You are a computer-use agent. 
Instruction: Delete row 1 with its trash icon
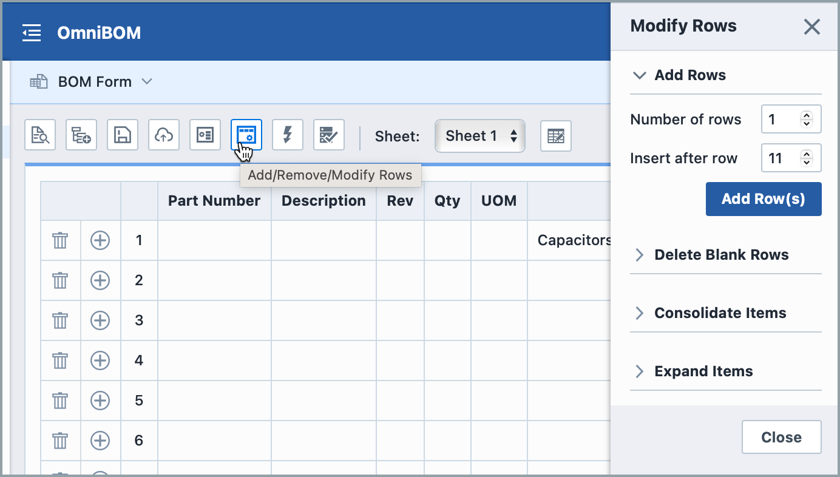[60, 240]
